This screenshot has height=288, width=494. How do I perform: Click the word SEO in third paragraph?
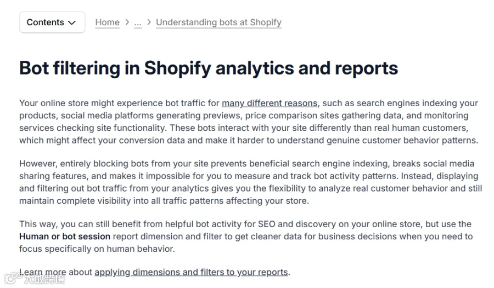point(267,224)
